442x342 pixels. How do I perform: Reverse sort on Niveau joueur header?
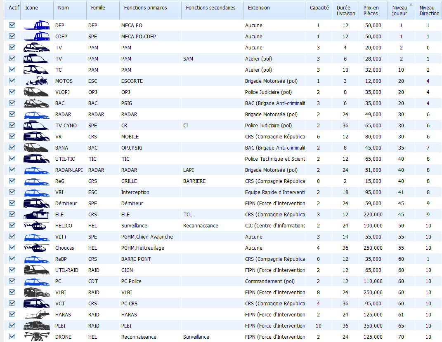(x=401, y=10)
